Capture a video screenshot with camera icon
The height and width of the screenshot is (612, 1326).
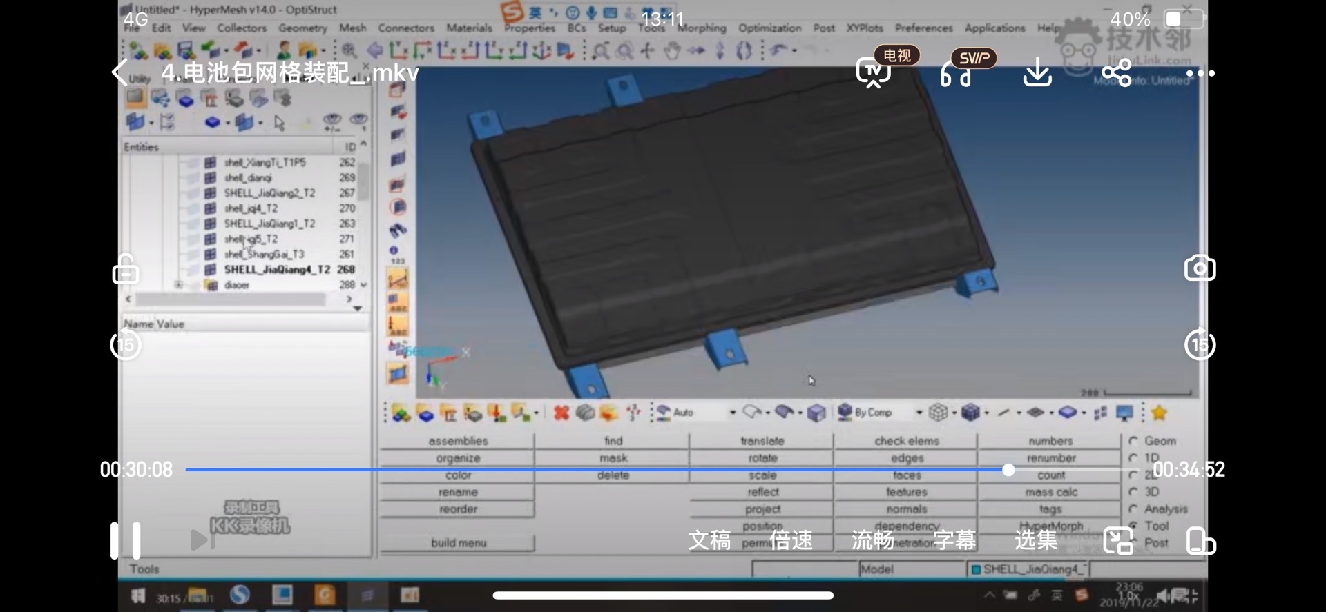(x=1200, y=268)
